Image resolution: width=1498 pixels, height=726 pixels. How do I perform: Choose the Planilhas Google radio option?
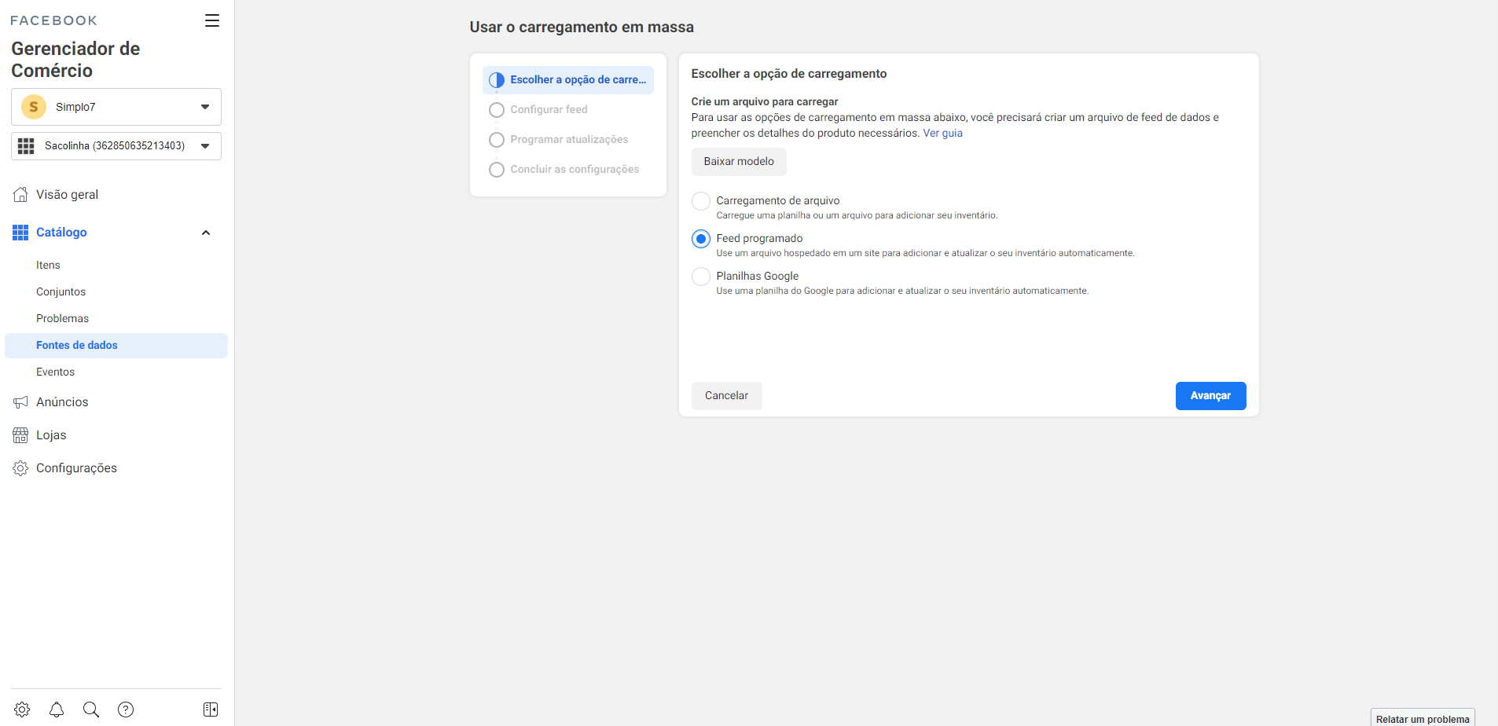point(700,277)
